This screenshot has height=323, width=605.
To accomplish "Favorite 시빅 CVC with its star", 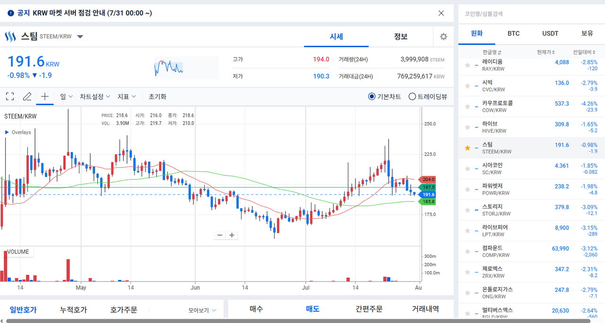I will [467, 86].
